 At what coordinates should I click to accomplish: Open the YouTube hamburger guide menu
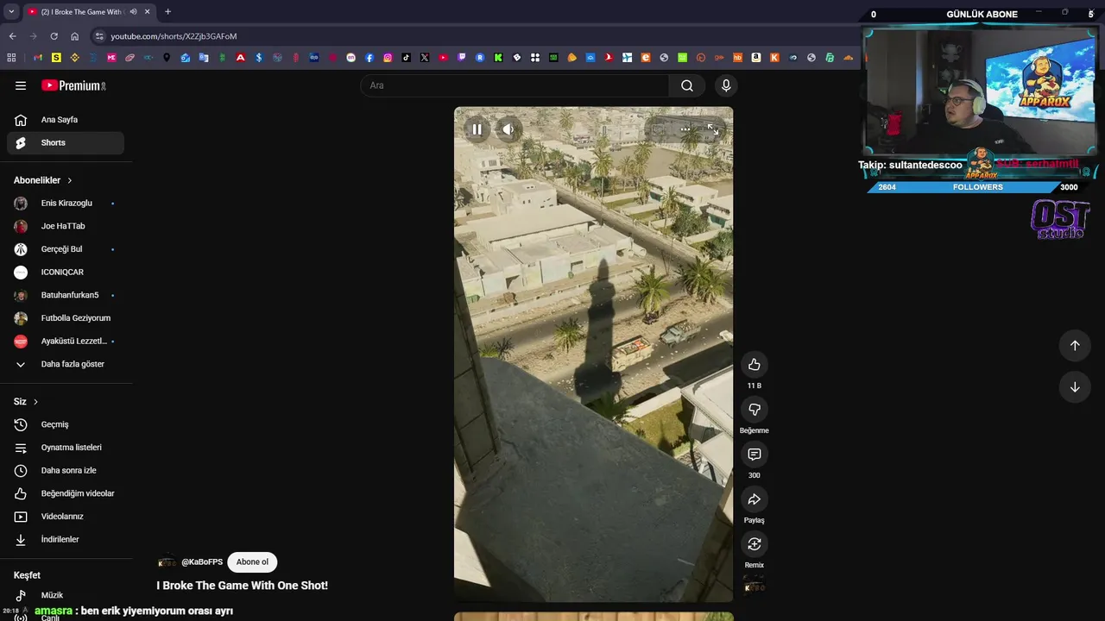[21, 85]
